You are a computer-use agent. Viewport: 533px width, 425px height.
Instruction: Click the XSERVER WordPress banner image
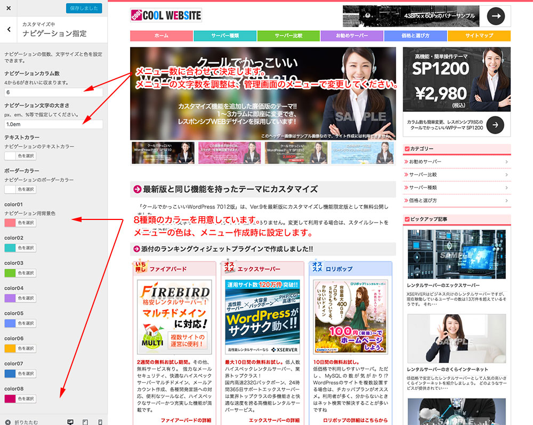tap(262, 317)
